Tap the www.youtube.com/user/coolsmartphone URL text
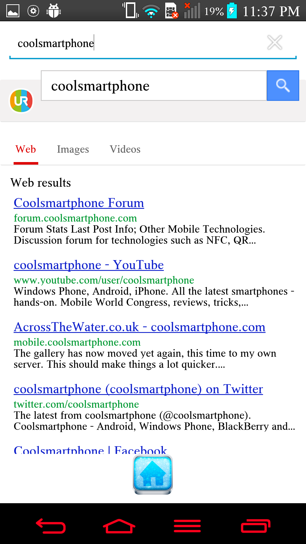This screenshot has height=544, width=306. point(104,280)
